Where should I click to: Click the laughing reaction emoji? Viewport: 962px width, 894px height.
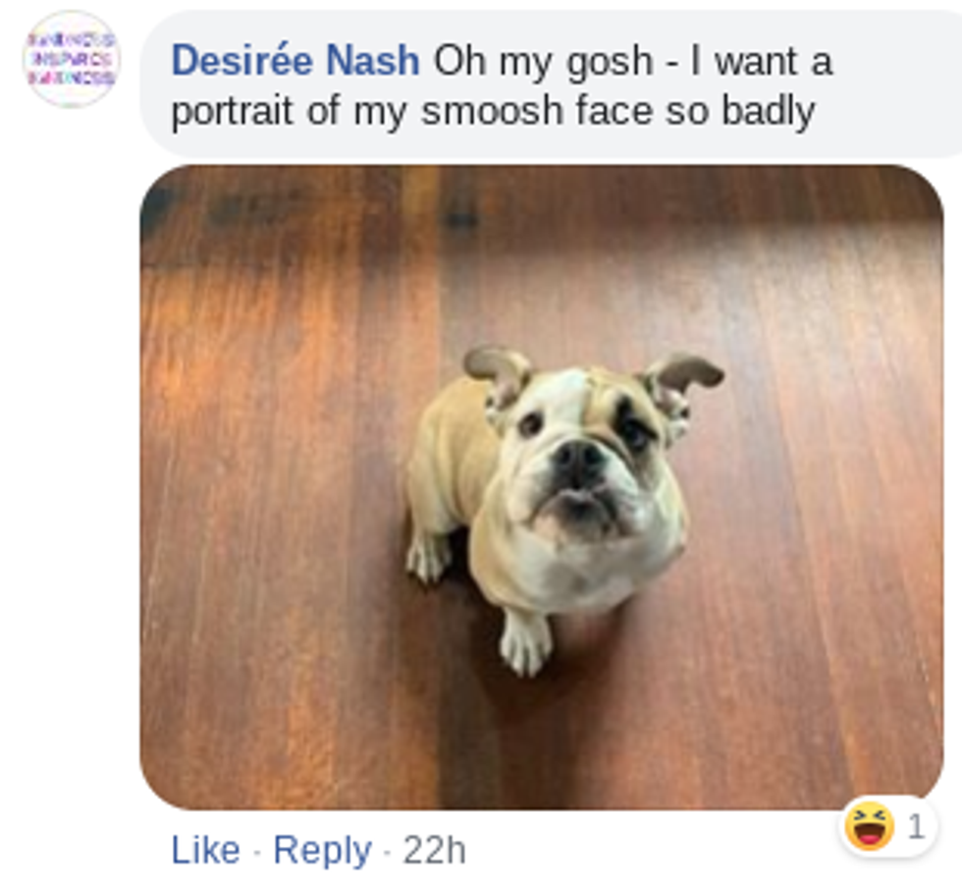coord(870,826)
